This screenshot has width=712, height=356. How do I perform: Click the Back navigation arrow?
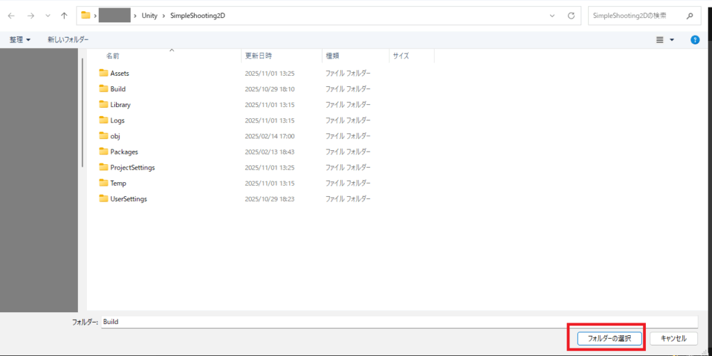coord(12,15)
